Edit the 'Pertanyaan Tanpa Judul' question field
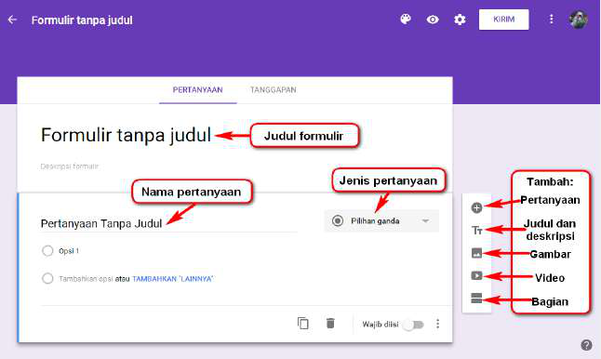The width and height of the screenshot is (601, 359). pos(168,224)
